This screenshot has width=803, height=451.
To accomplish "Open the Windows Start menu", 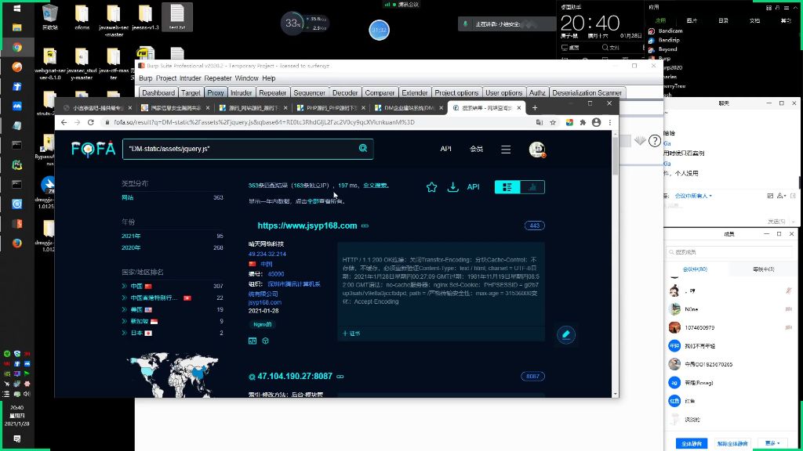I will click(17, 8).
